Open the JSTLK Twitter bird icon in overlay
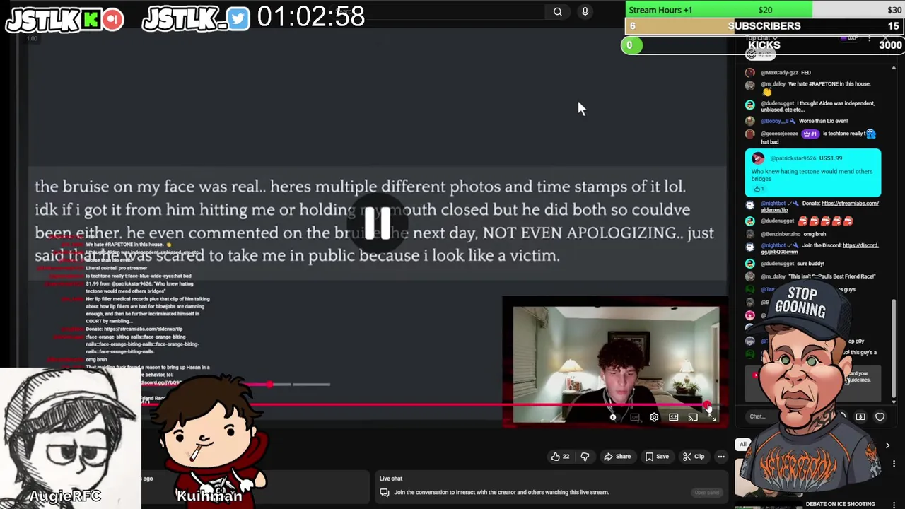 click(238, 19)
